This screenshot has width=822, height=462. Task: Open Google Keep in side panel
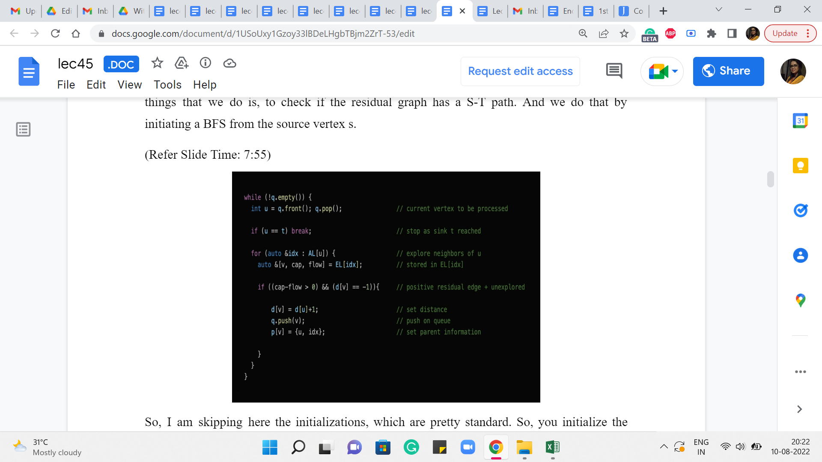[x=800, y=166]
